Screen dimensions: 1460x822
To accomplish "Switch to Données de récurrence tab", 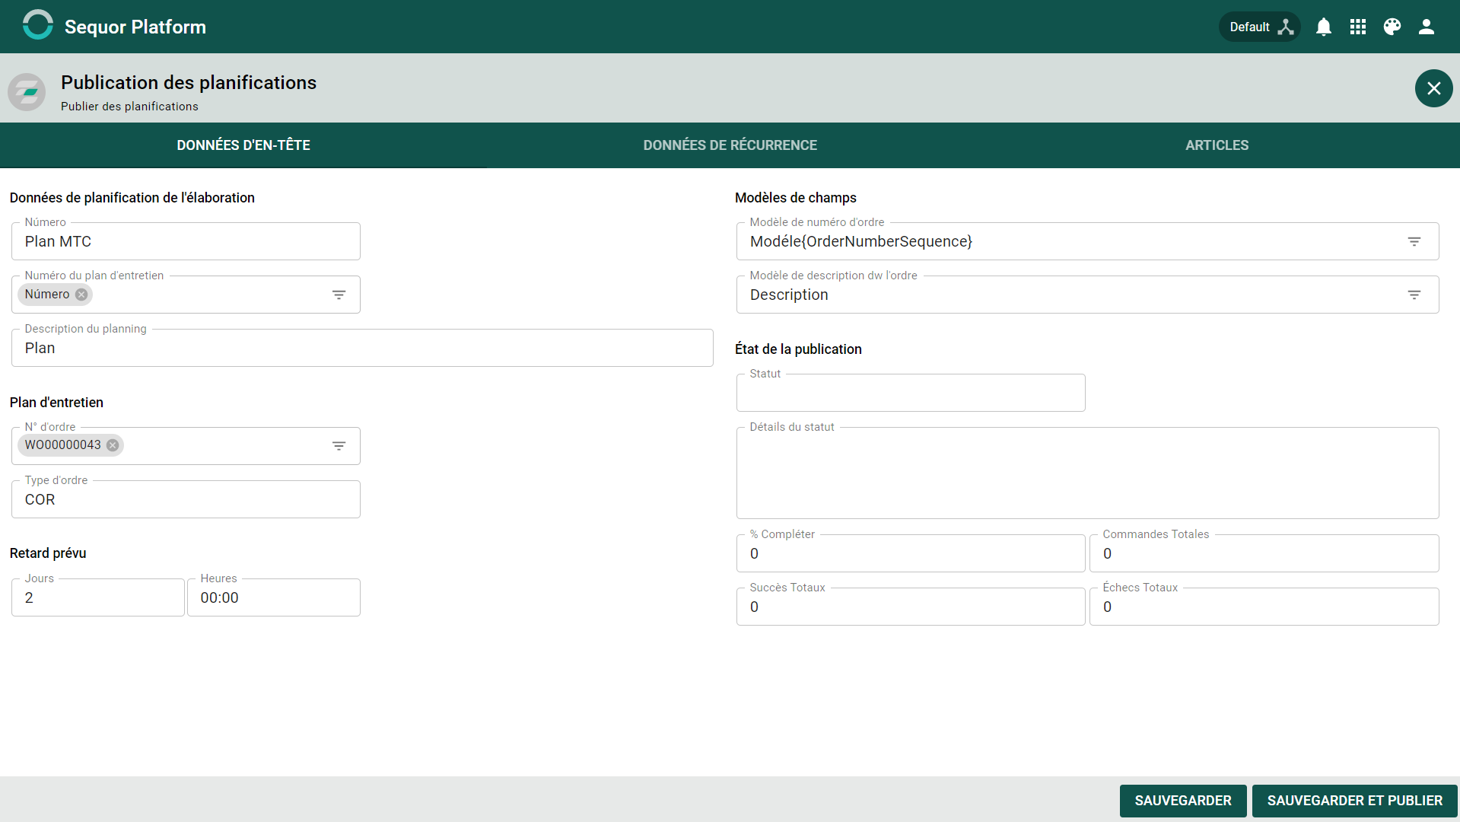I will click(x=730, y=145).
